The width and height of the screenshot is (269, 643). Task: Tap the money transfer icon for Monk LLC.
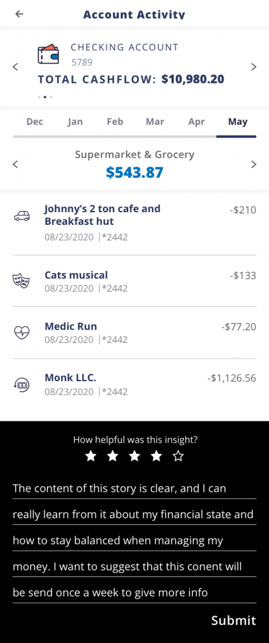tap(22, 384)
